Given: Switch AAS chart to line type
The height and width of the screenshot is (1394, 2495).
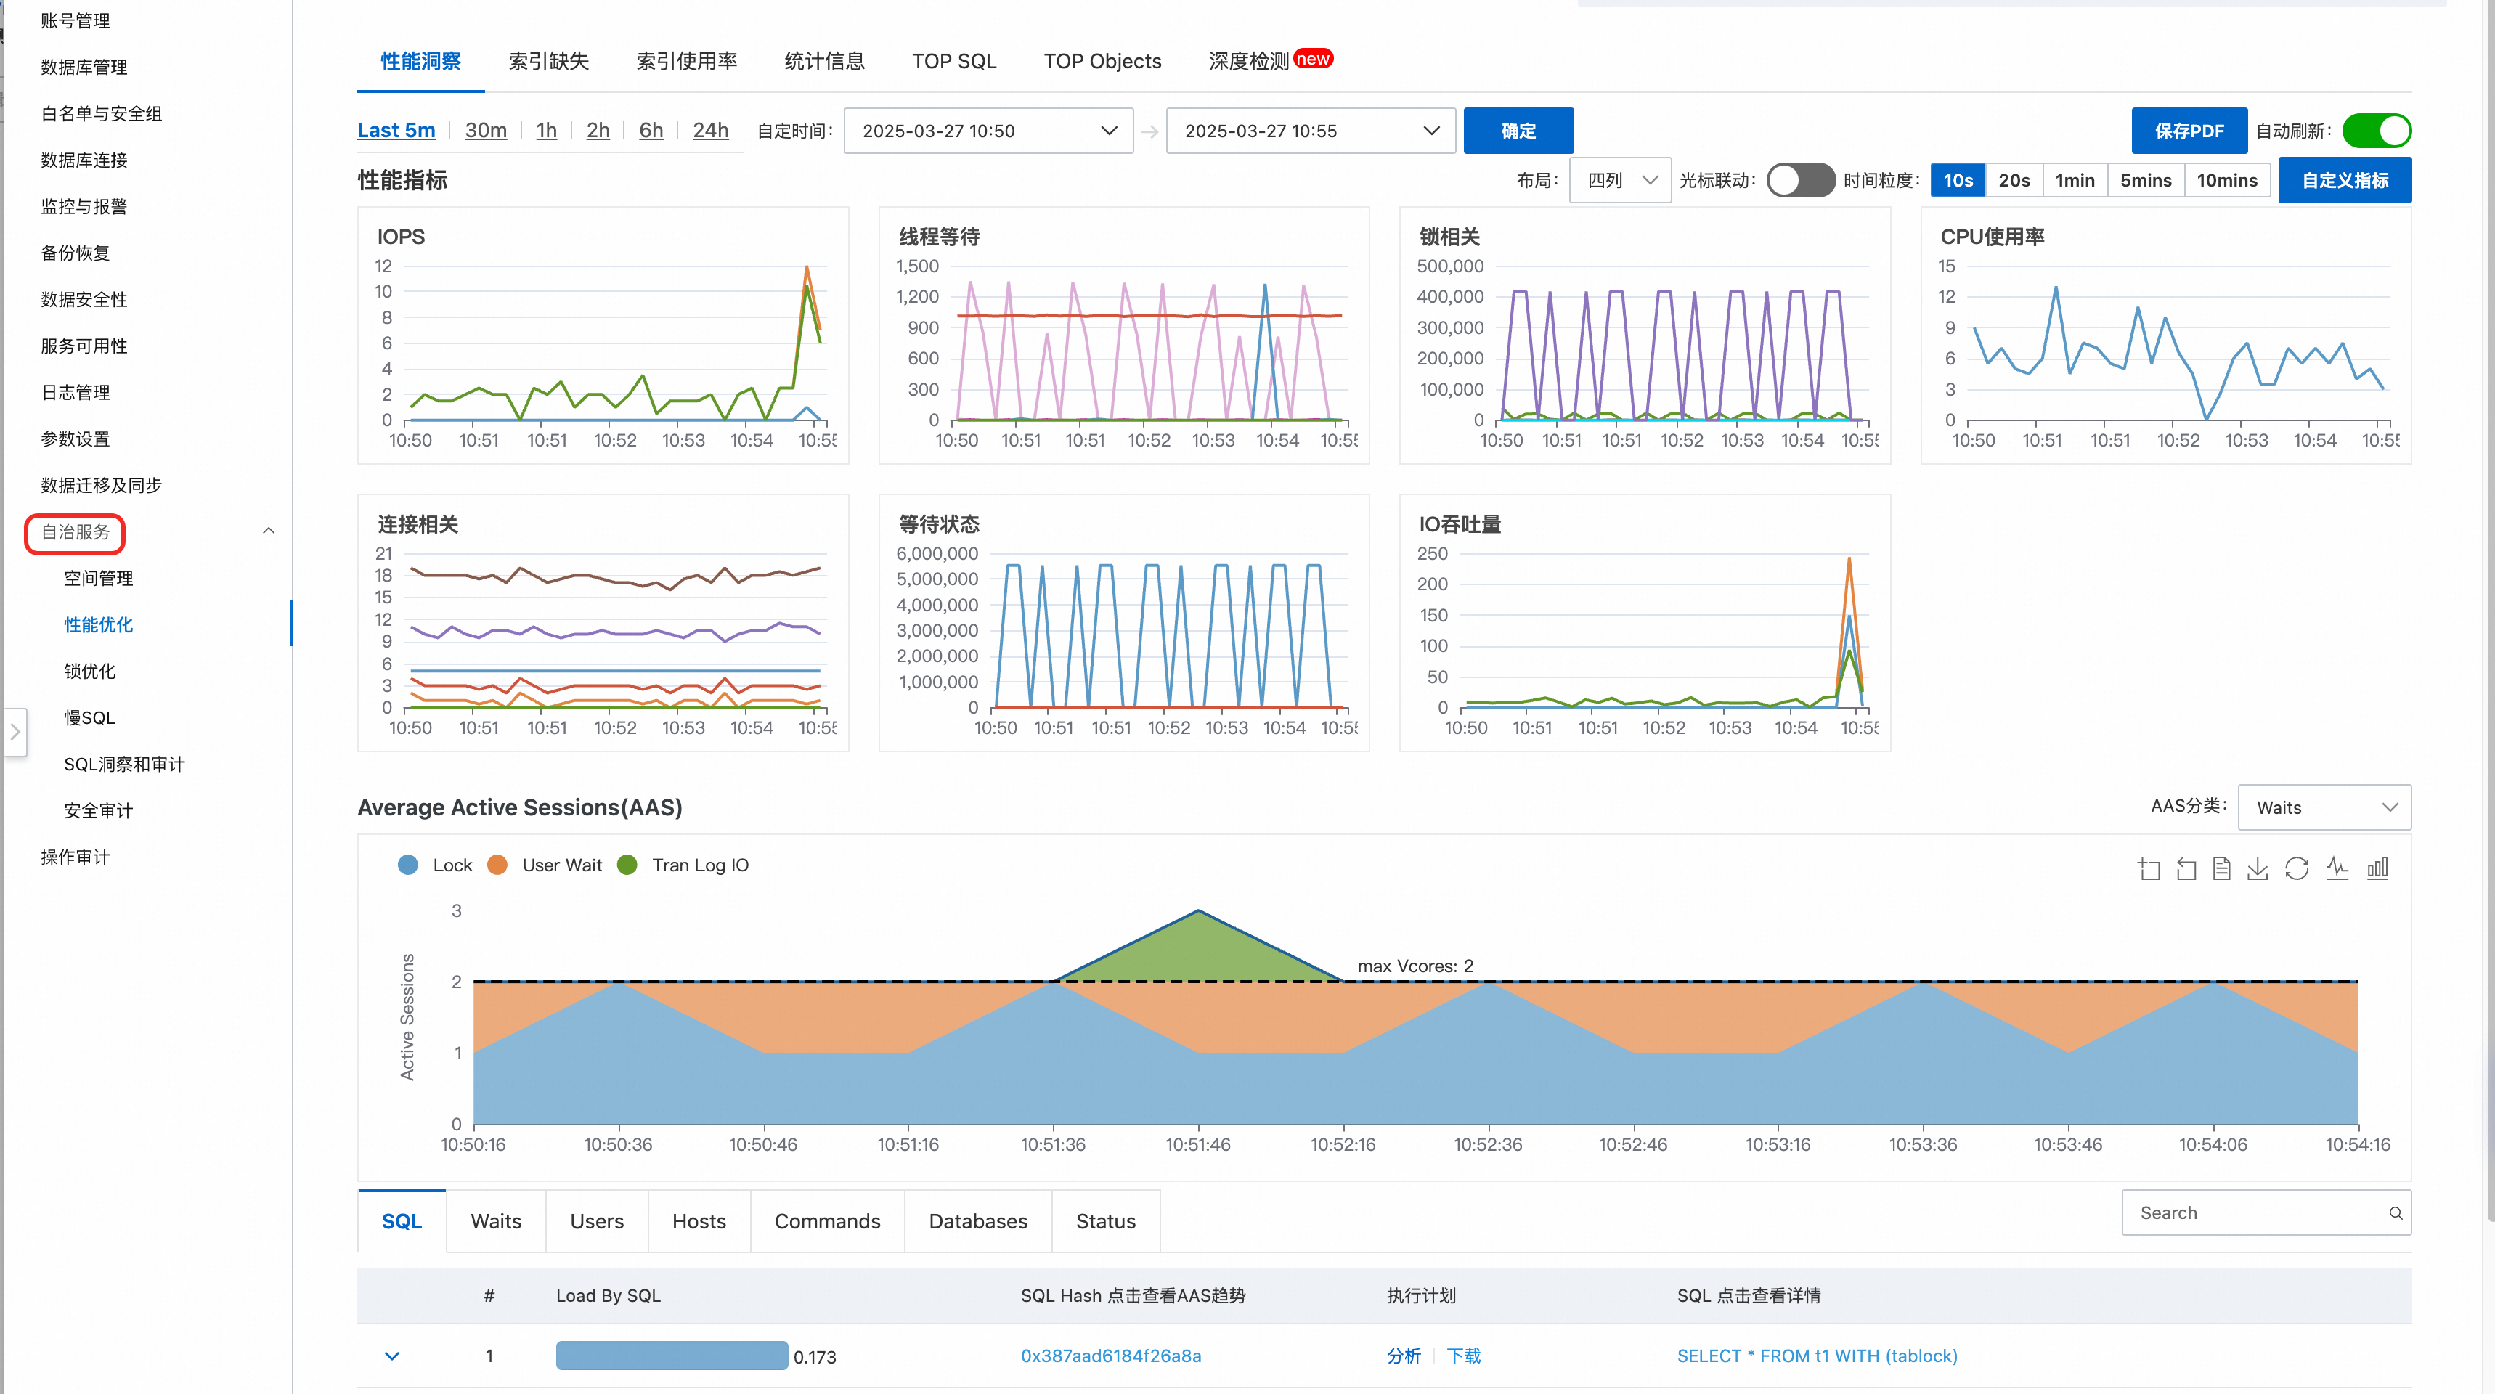Looking at the screenshot, I should click(2337, 869).
